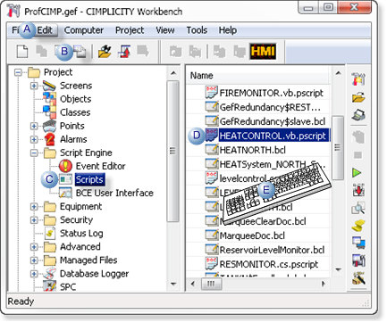Click the Alarms icon in project tree
This screenshot has height=322, width=387.
pos(50,139)
